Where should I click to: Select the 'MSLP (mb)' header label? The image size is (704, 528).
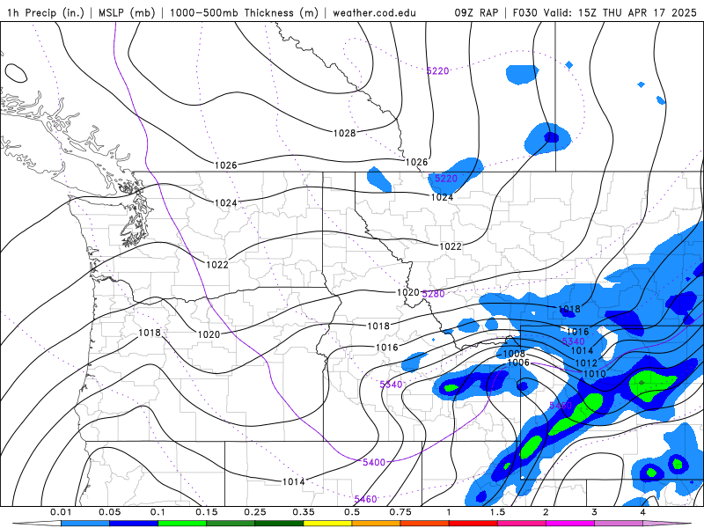click(x=127, y=13)
